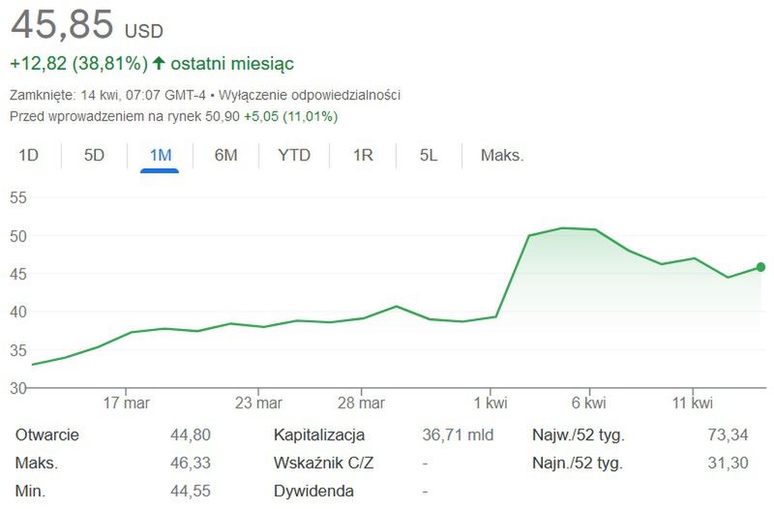This screenshot has height=509, width=774.
Task: Select the 1R yearly range tab
Action: (x=363, y=155)
